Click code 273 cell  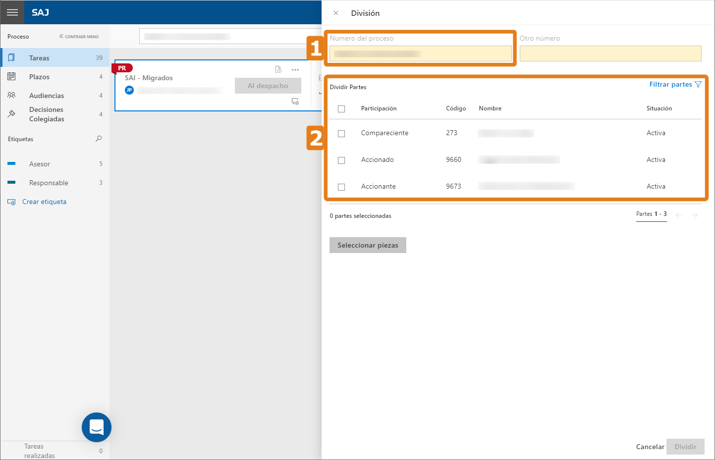(x=451, y=133)
